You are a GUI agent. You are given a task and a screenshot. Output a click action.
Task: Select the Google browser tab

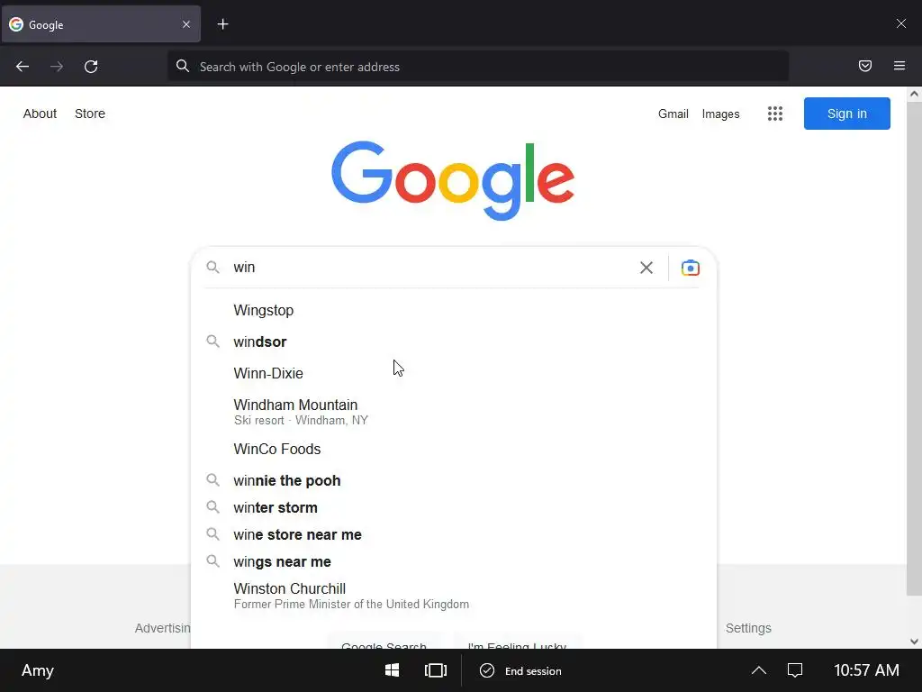coord(101,24)
